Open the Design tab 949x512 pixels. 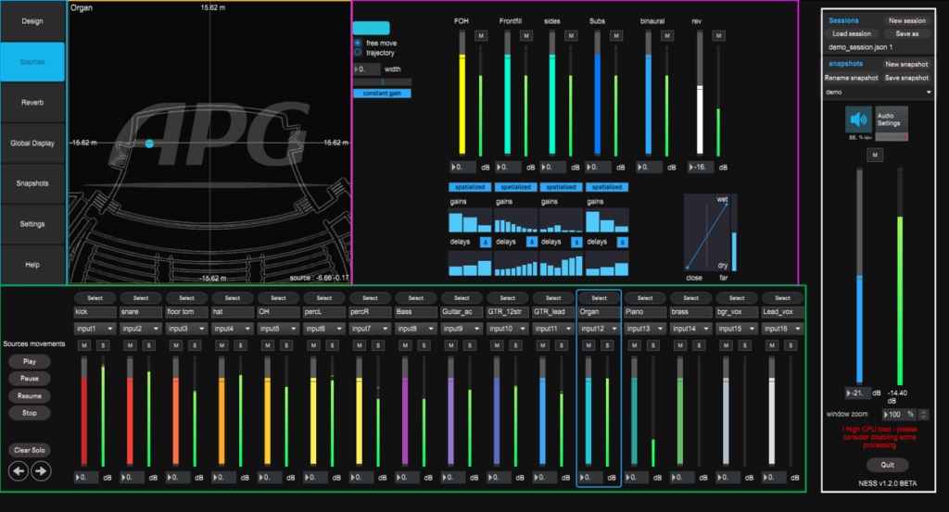point(32,21)
